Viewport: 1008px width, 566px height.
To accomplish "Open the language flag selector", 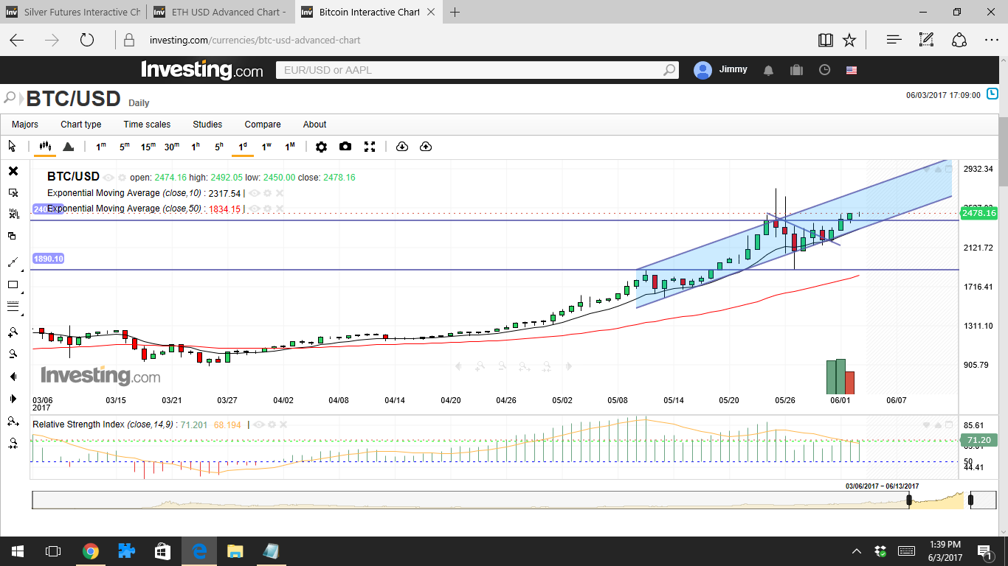I will pos(852,70).
